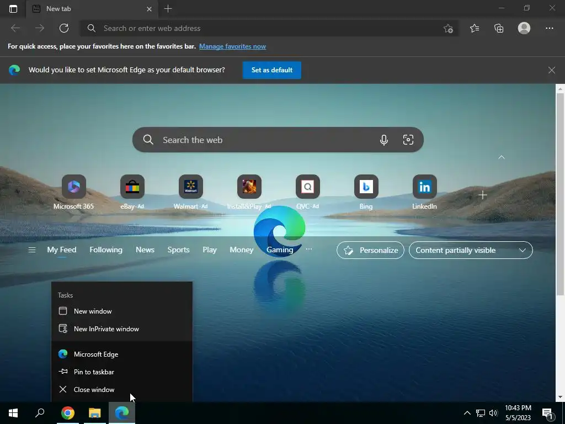
Task: Choose New InPrivate window from jump list
Action: (x=122, y=329)
